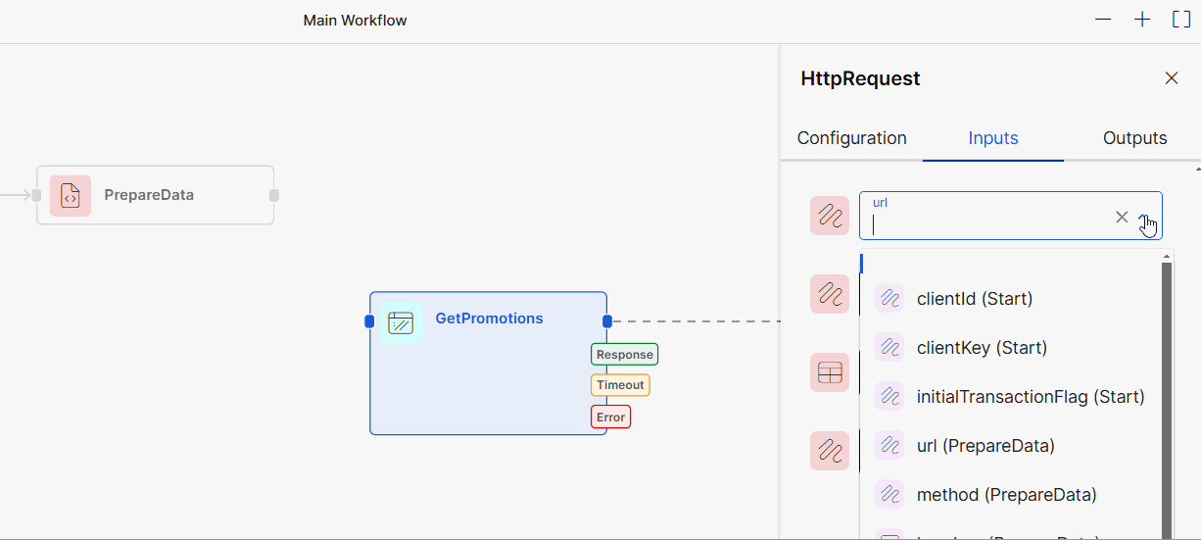Pick url (PrepareData) option
This screenshot has height=540, width=1201.
point(985,446)
